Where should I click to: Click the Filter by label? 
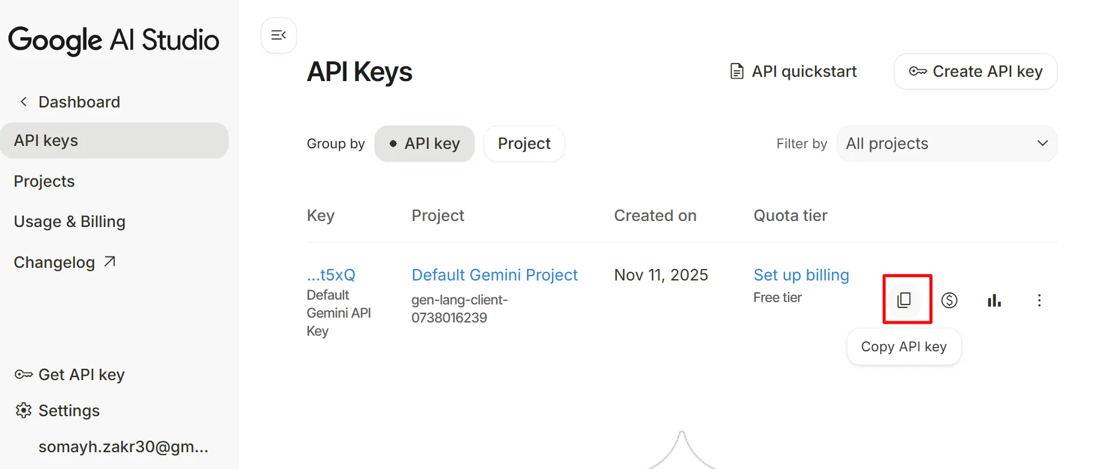pos(802,144)
